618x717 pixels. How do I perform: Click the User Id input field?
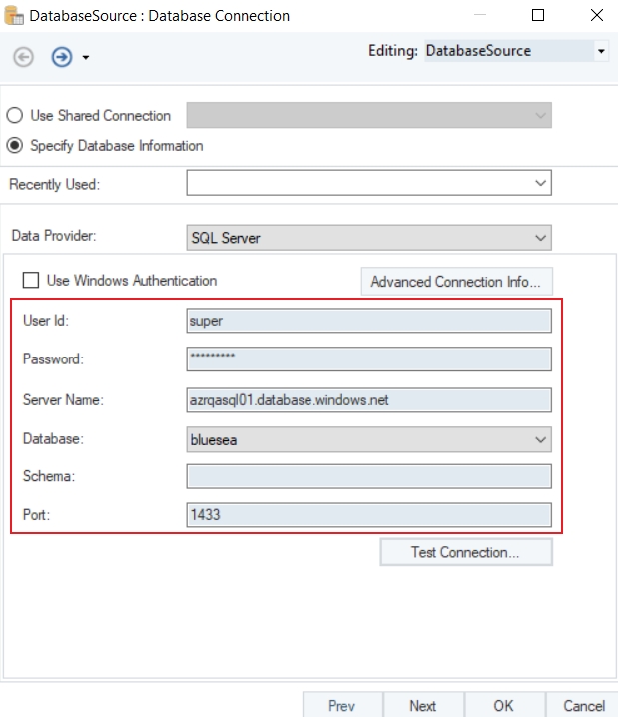pyautogui.click(x=368, y=321)
